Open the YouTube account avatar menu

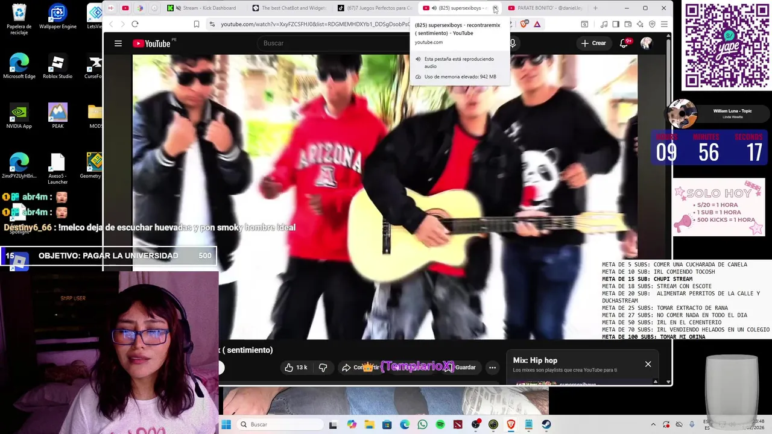(647, 43)
